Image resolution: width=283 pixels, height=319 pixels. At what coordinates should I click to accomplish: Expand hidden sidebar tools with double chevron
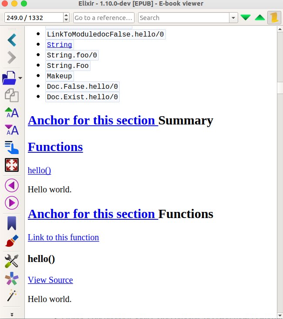tap(12, 315)
